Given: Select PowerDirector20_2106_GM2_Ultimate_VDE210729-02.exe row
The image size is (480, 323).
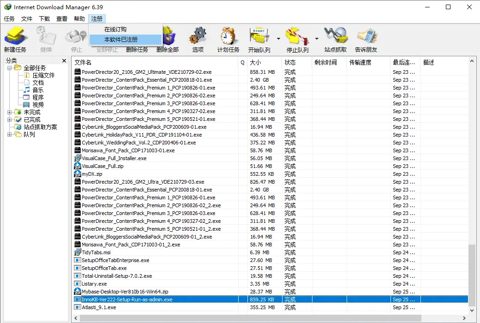Looking at the screenshot, I should 270,72.
